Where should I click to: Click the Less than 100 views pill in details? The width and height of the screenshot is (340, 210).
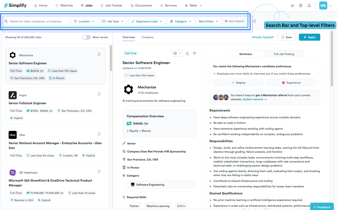tap(140, 75)
